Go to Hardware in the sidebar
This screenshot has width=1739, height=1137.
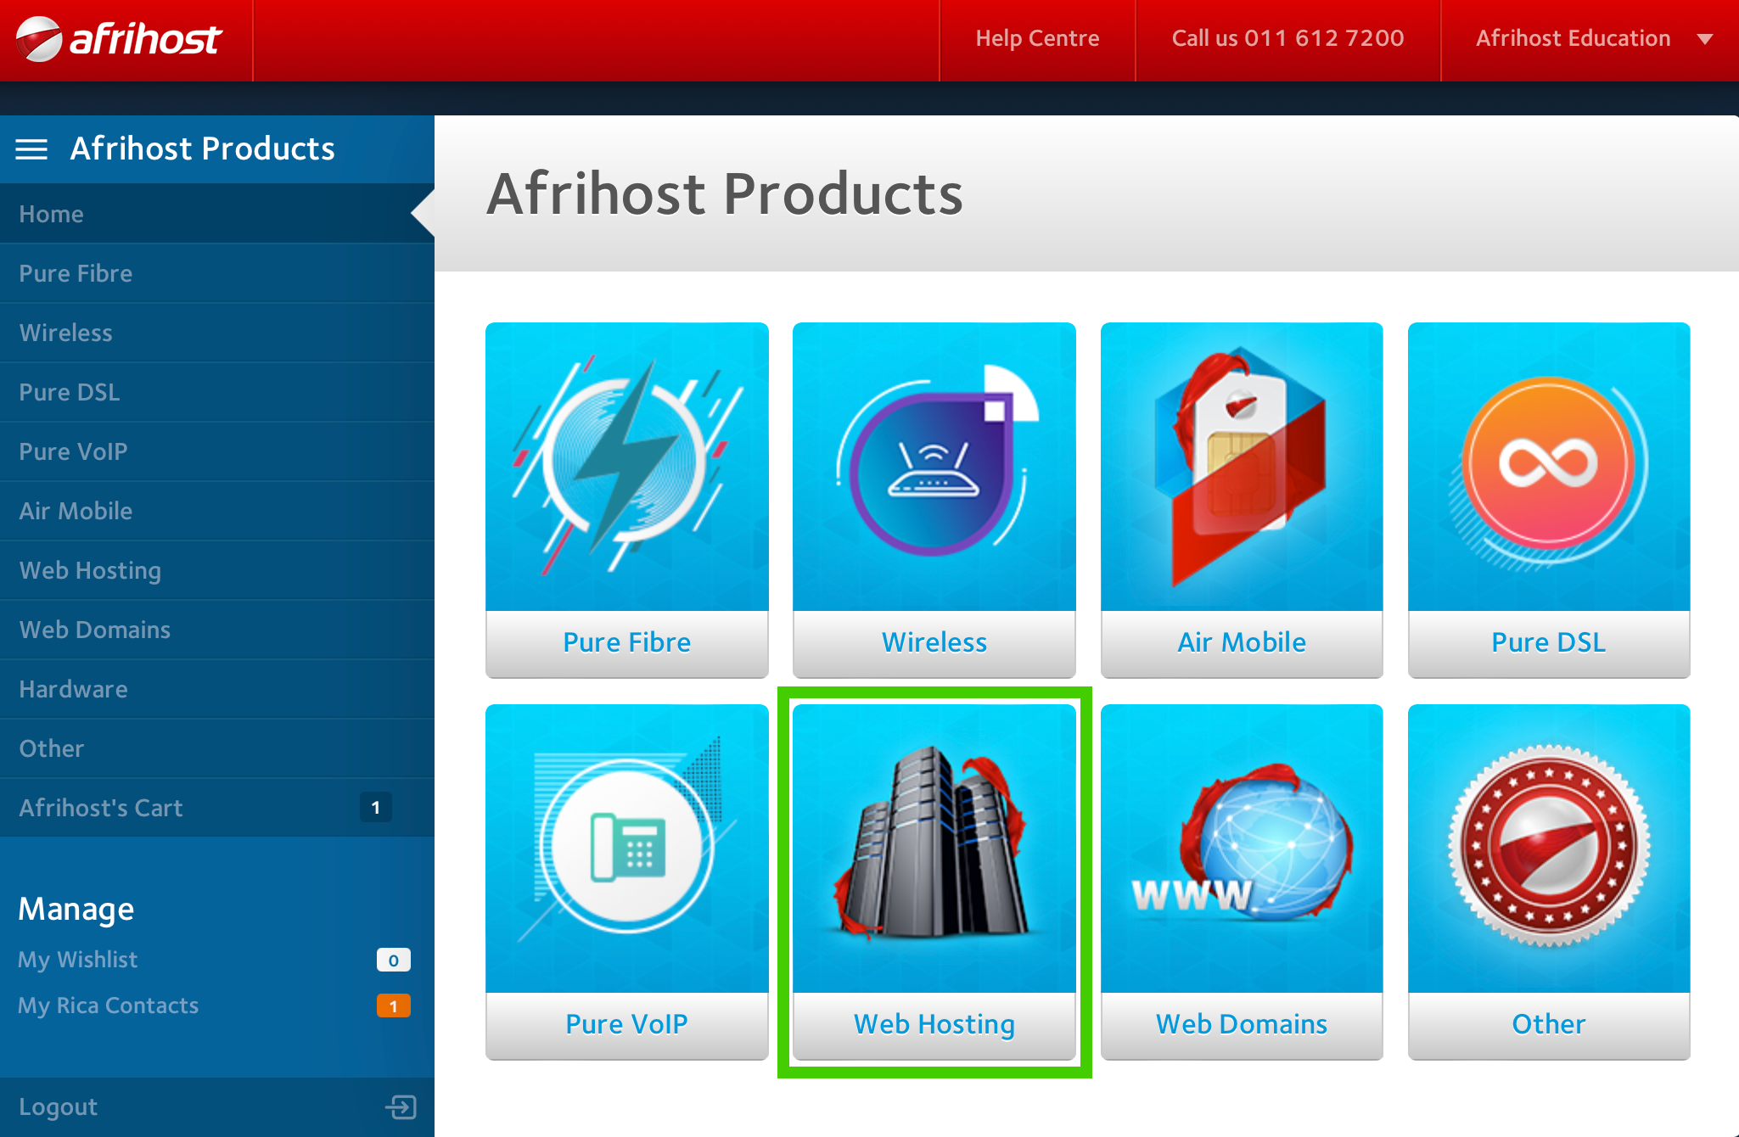click(73, 689)
